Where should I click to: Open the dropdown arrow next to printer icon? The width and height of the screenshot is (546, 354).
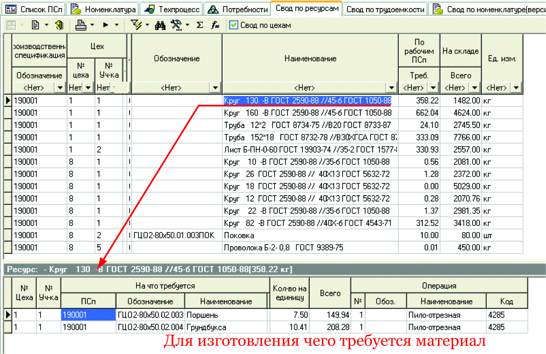pyautogui.click(x=92, y=25)
